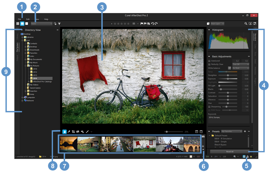Screen dimensions: 270x172
Task: Add a new preset with plus icon
Action: tap(245, 131)
